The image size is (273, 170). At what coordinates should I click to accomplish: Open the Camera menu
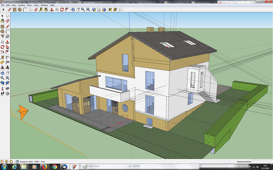tap(21, 5)
